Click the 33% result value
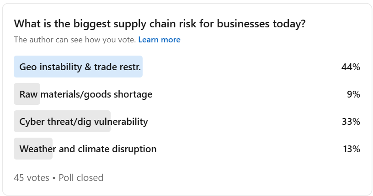 (351, 122)
